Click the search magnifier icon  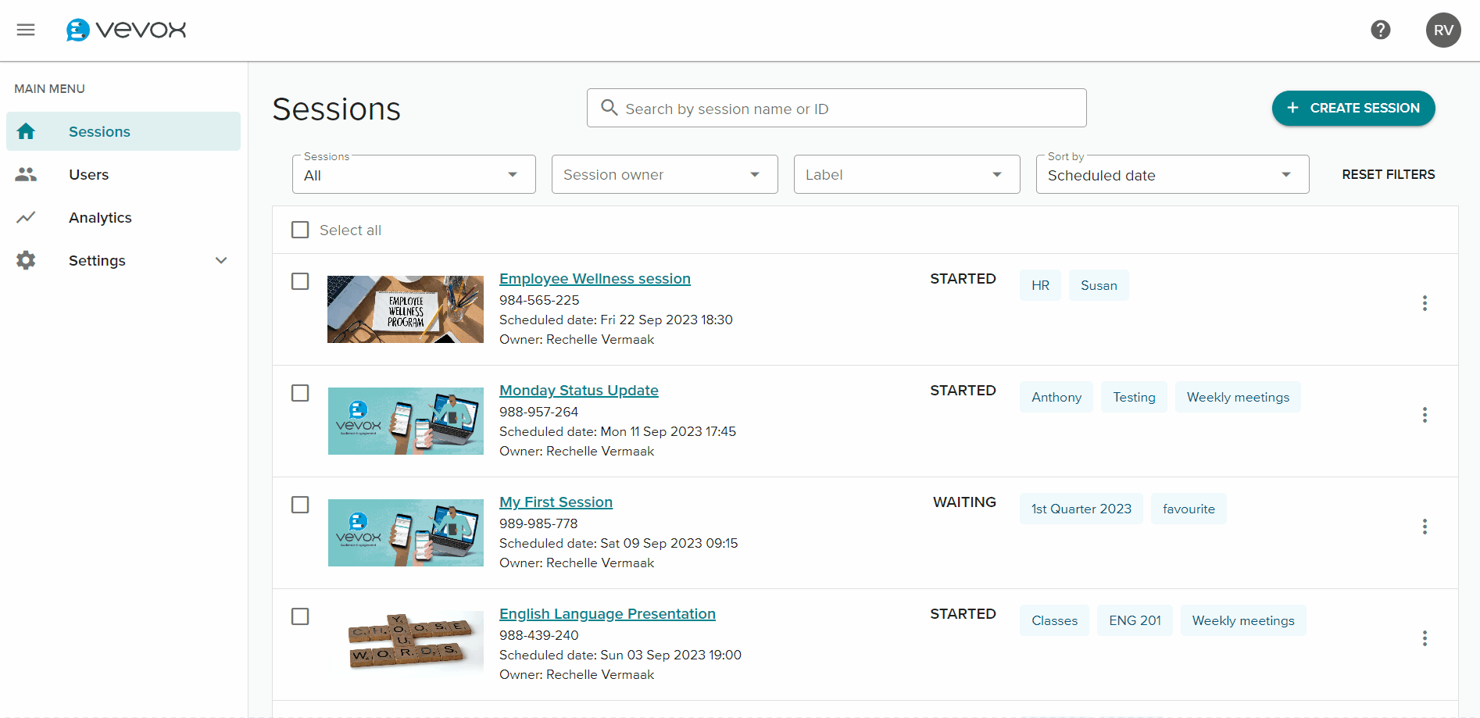(x=610, y=108)
